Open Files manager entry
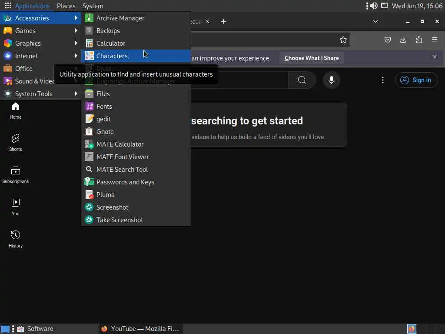 (x=136, y=94)
